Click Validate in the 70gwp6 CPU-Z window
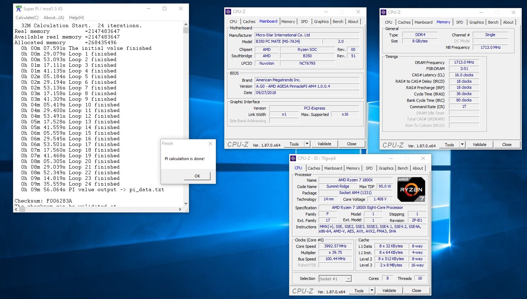The height and width of the screenshot is (299, 527). point(389,291)
